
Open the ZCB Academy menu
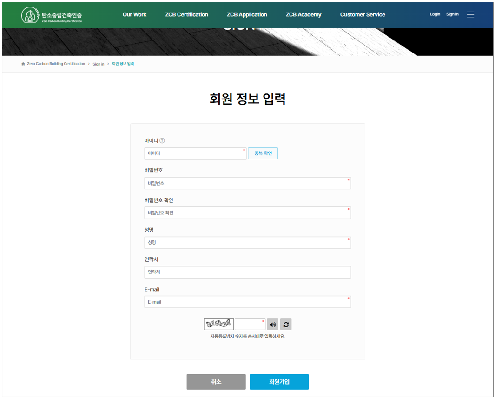(x=303, y=14)
